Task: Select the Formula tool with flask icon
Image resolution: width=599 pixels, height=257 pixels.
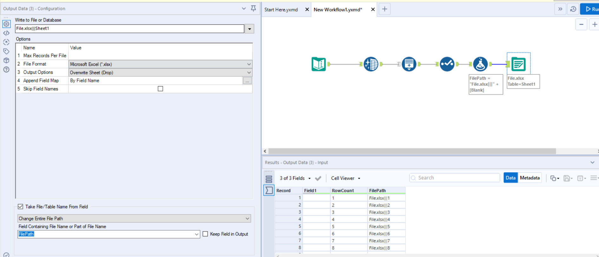Action: point(480,64)
